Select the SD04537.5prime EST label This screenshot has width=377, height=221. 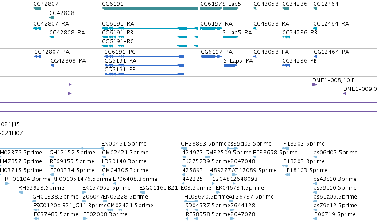(208, 206)
